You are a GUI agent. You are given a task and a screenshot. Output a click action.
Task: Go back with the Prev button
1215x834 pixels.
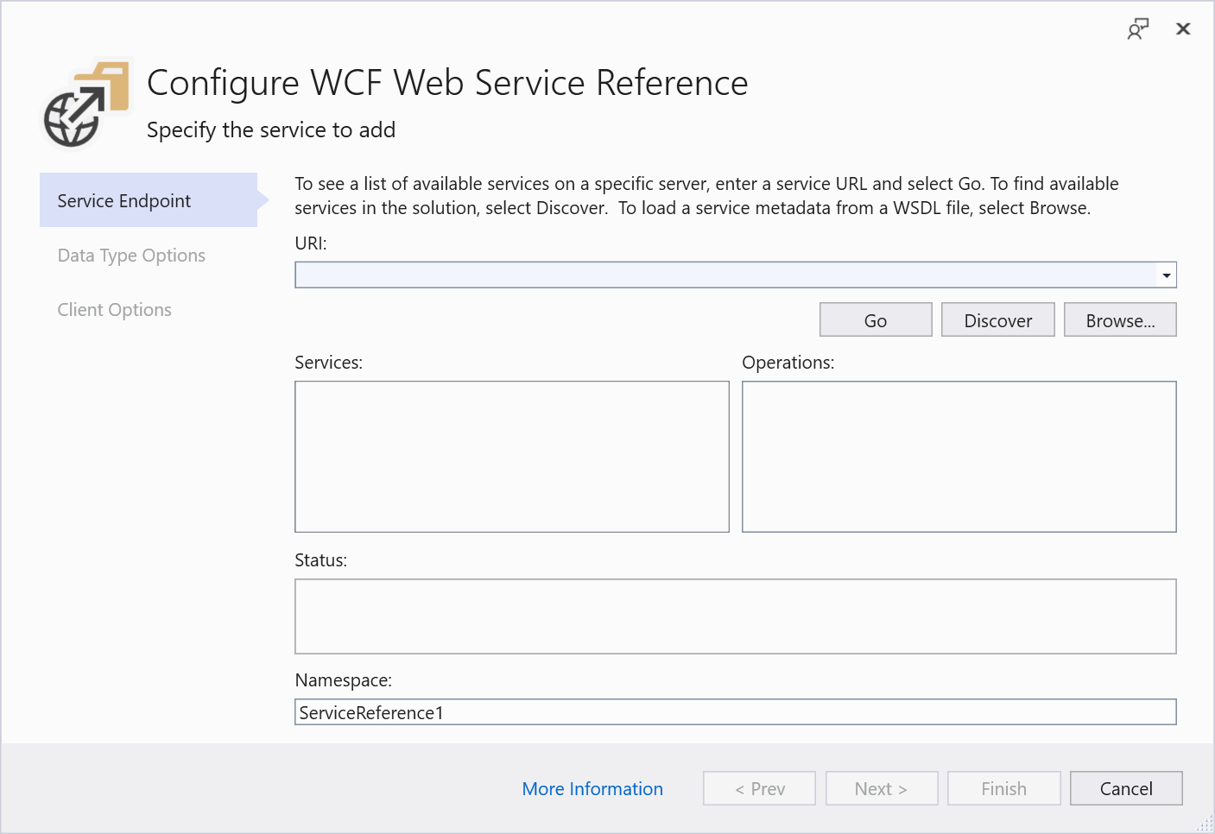[759, 788]
